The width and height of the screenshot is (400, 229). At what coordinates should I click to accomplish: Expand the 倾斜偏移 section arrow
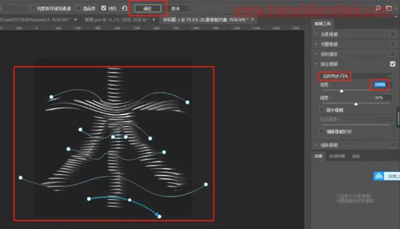click(x=316, y=54)
